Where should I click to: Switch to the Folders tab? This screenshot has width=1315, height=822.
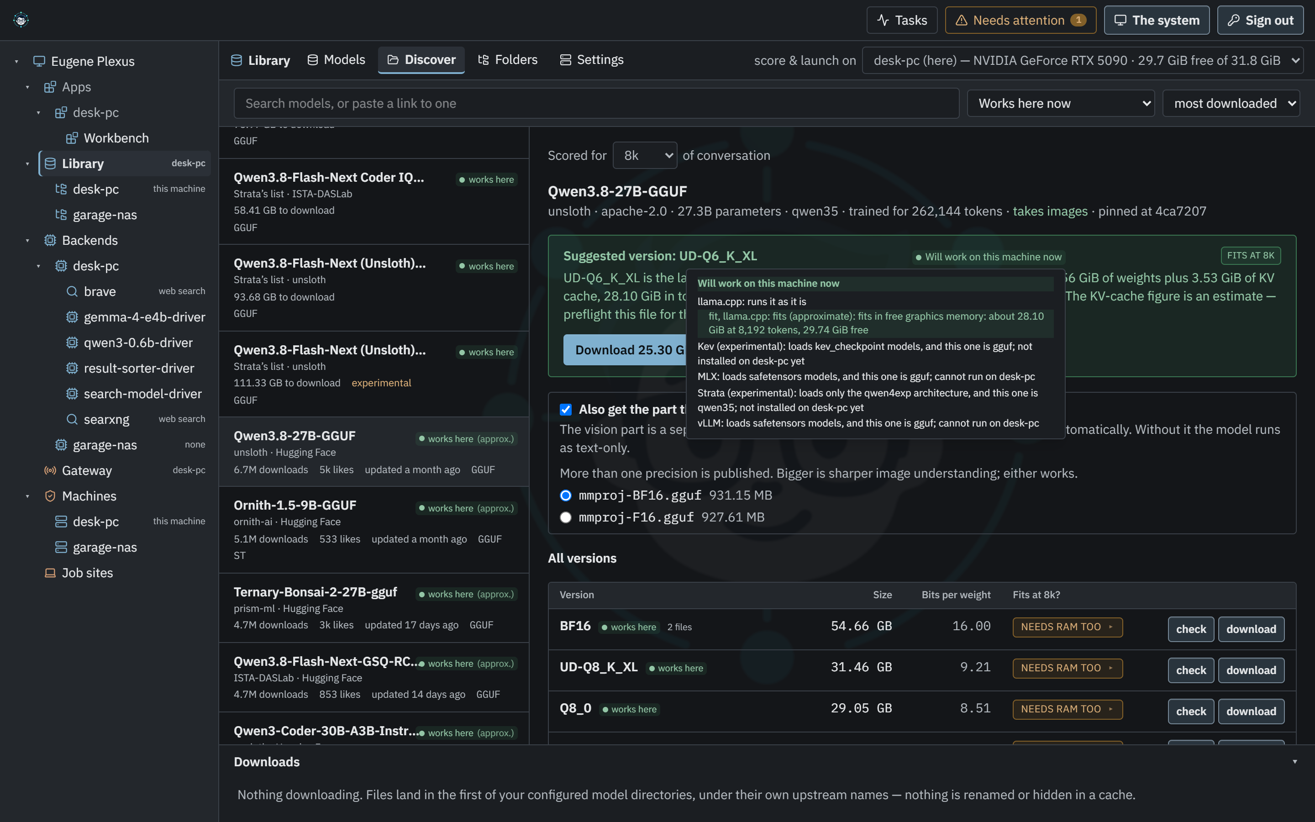point(508,60)
